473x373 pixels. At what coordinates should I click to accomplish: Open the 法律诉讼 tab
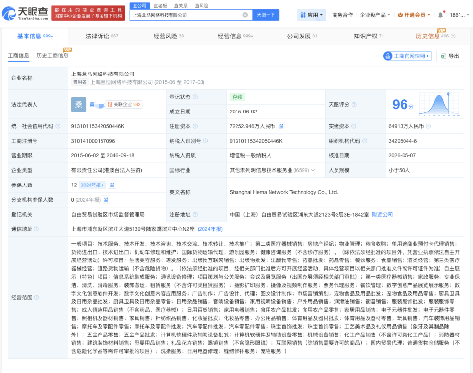(x=101, y=36)
